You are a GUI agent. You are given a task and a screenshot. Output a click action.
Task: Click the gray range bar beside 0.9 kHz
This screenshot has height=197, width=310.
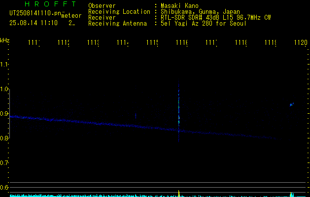pyautogui.click(x=10, y=114)
